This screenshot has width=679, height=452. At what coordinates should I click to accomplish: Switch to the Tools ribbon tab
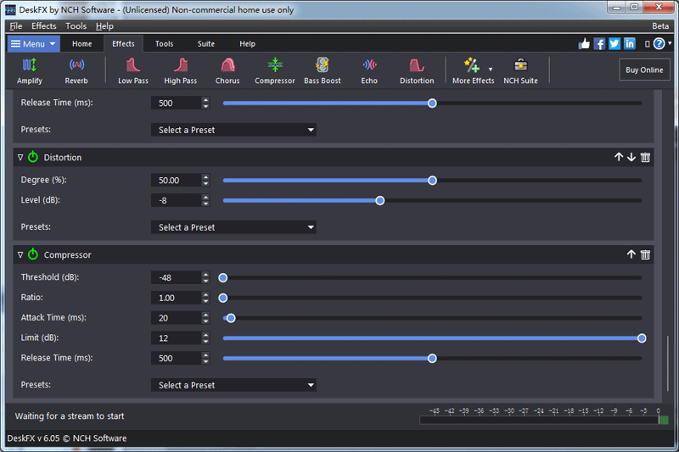point(164,44)
